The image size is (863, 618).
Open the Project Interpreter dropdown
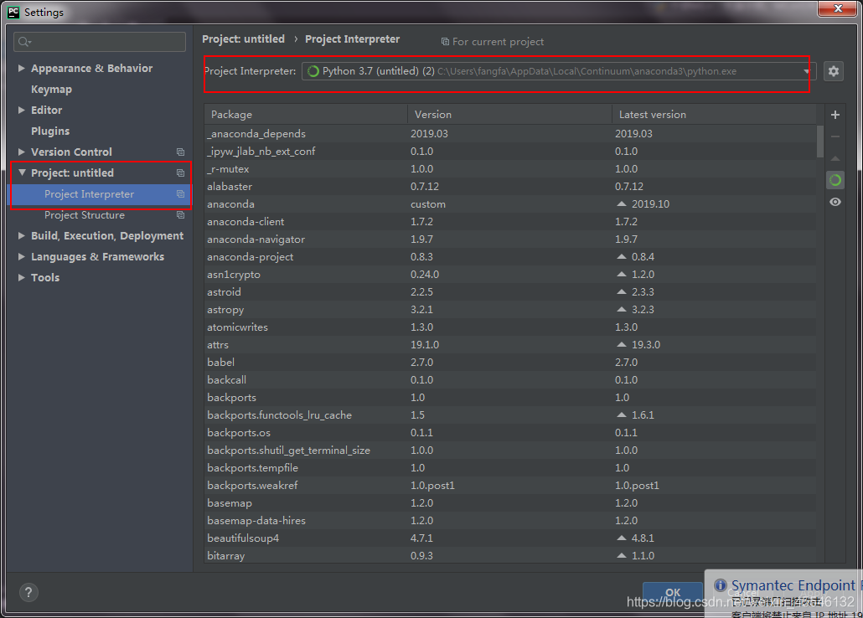coord(558,71)
